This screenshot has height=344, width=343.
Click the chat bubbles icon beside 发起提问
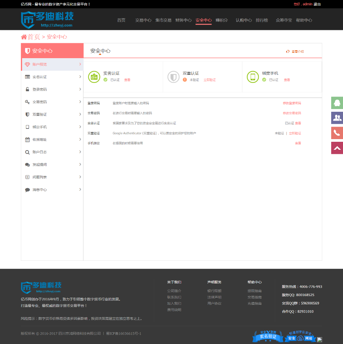pyautogui.click(x=27, y=165)
